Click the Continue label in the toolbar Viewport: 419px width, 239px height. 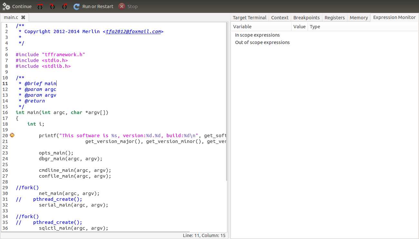point(22,6)
